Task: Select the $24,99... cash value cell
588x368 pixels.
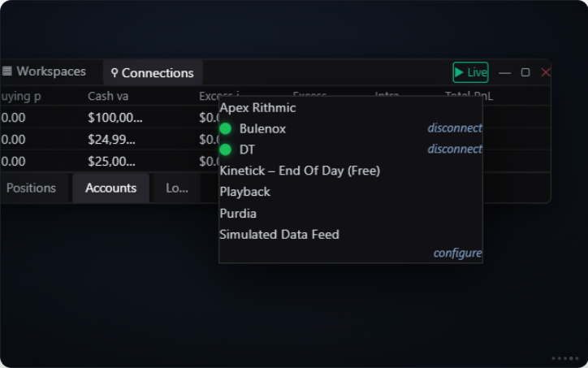Action: tap(112, 140)
